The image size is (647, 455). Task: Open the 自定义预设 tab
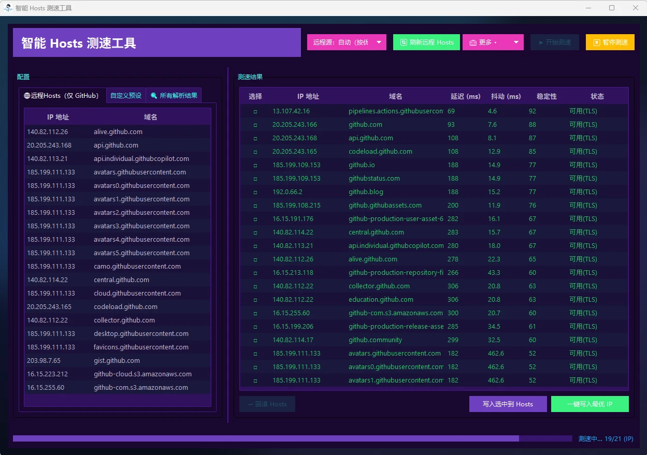pyautogui.click(x=126, y=96)
